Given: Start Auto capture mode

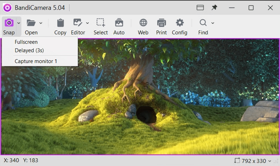Looking at the screenshot, I should pyautogui.click(x=119, y=23).
